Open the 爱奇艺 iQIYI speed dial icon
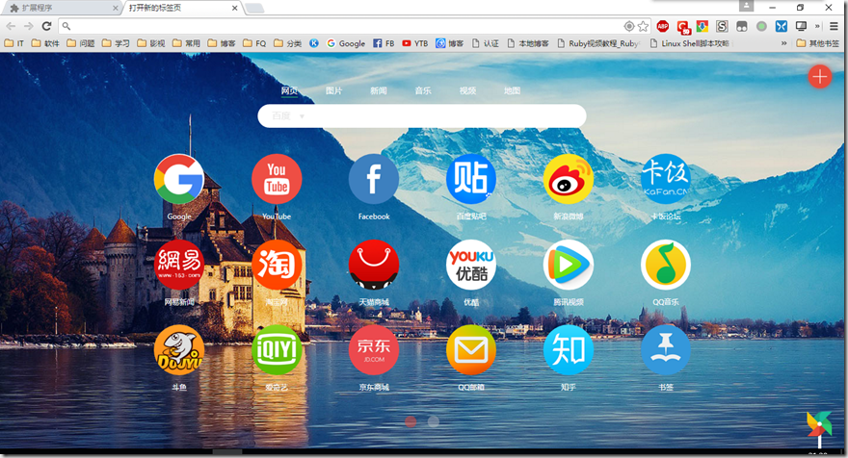 [x=277, y=350]
